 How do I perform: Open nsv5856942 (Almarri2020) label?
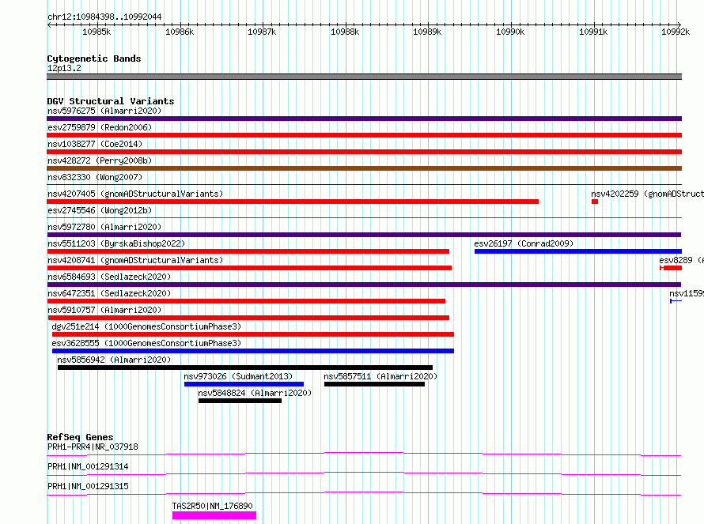pos(114,360)
